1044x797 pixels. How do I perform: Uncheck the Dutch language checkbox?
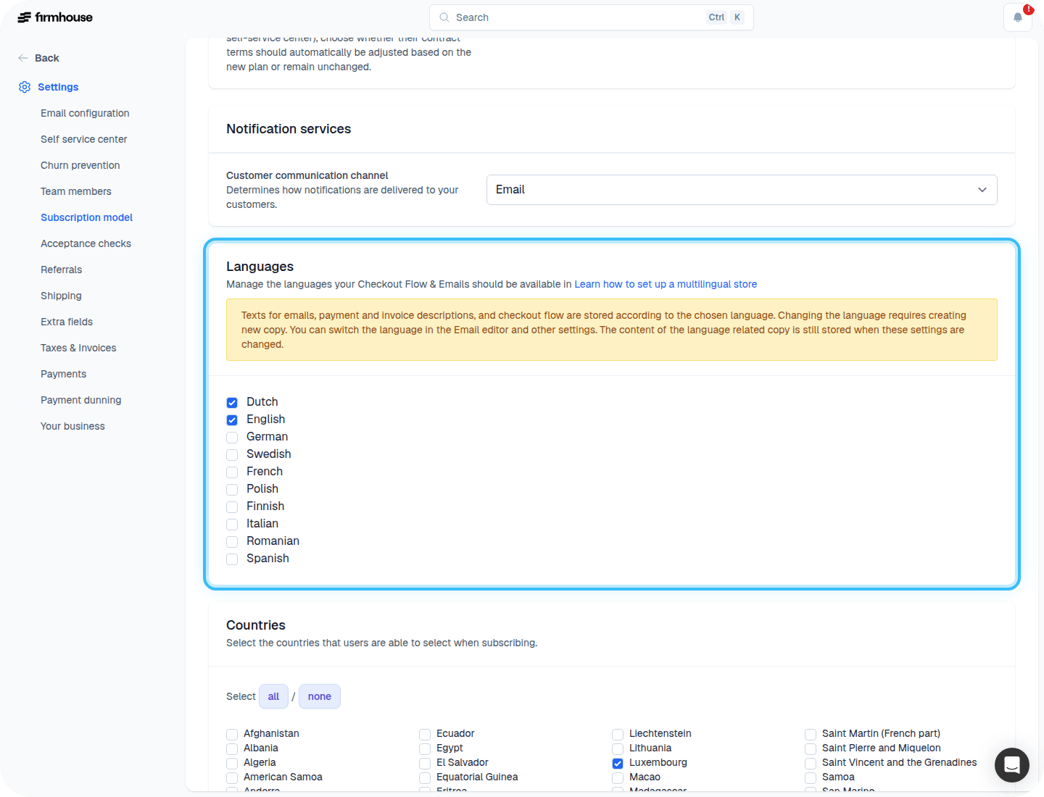tap(232, 403)
